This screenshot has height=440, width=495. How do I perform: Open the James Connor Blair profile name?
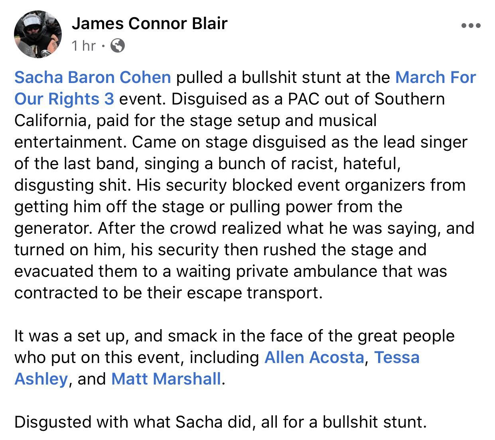[150, 24]
